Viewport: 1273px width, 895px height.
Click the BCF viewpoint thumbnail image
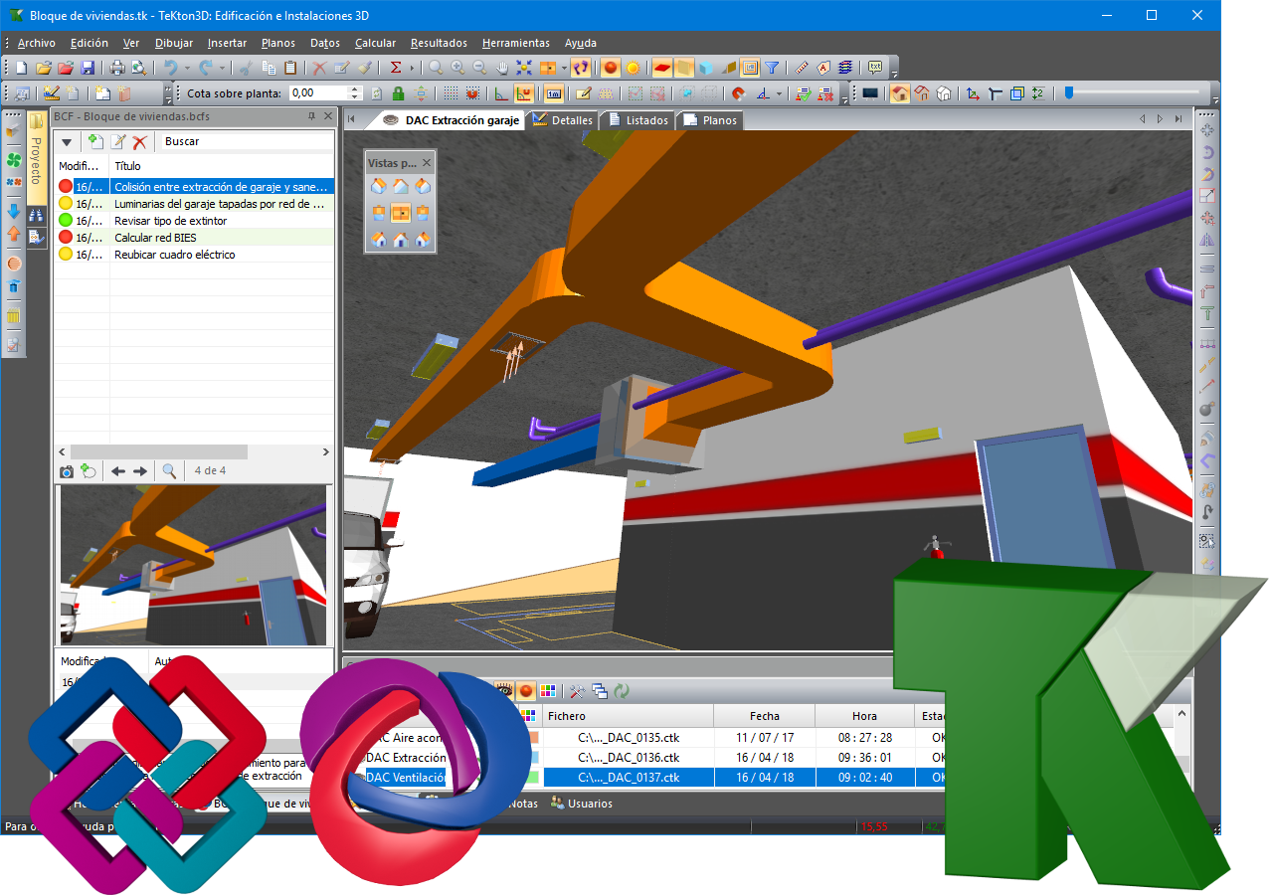click(x=193, y=565)
